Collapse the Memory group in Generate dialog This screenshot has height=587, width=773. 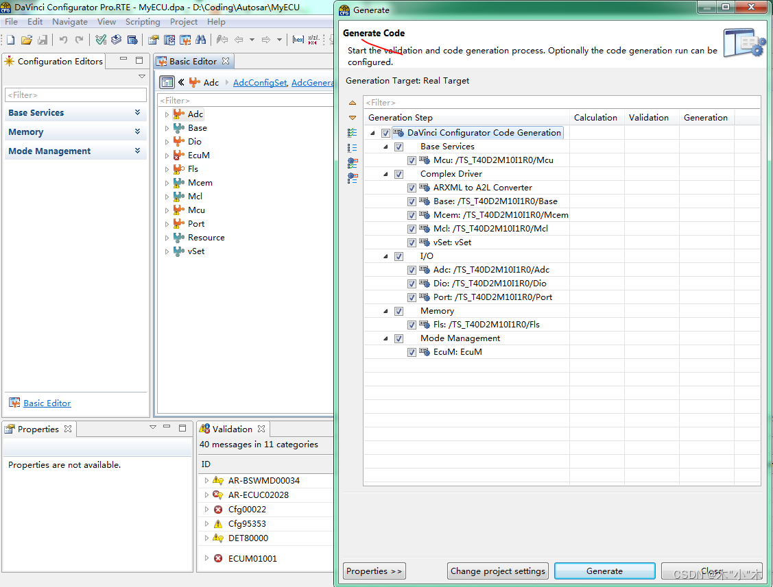(385, 311)
